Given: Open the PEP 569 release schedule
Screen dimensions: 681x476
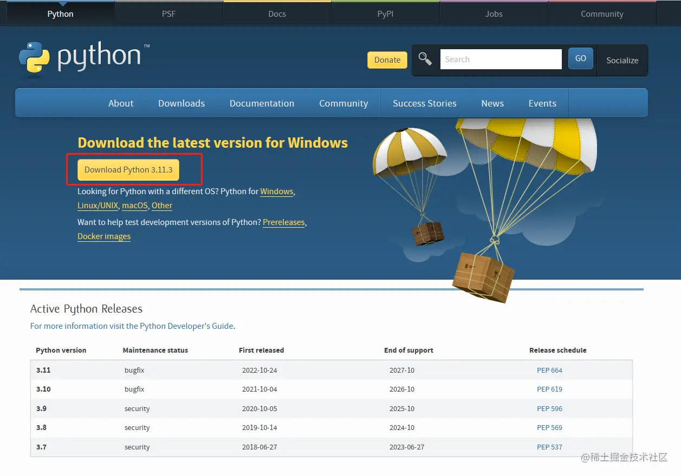Looking at the screenshot, I should coord(549,428).
